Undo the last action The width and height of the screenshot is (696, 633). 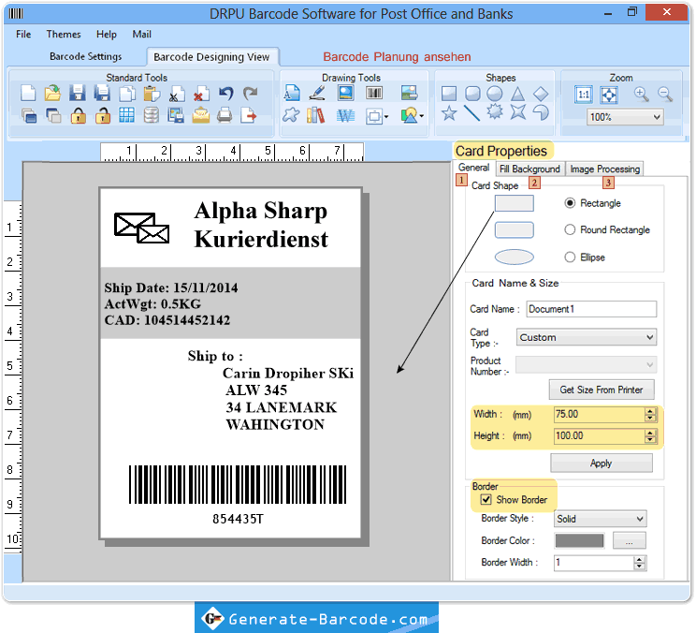point(226,94)
